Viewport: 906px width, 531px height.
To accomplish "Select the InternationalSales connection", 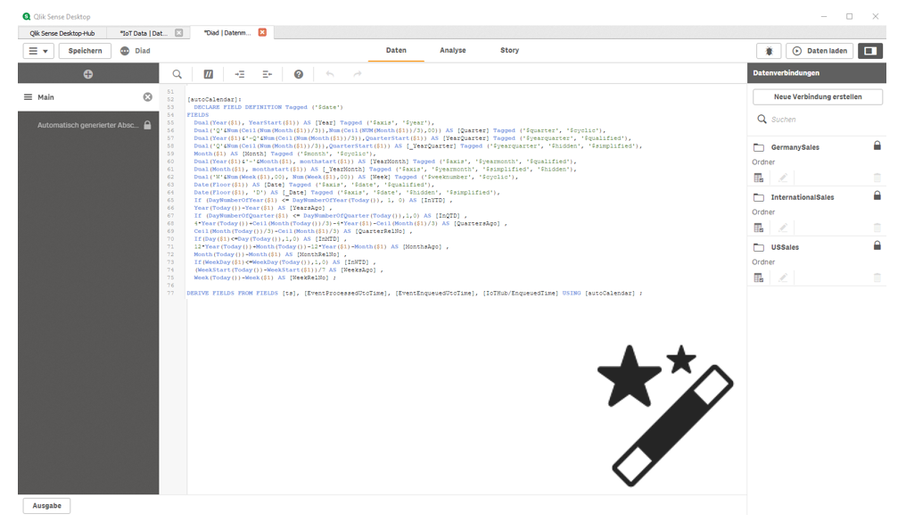I will pyautogui.click(x=802, y=197).
